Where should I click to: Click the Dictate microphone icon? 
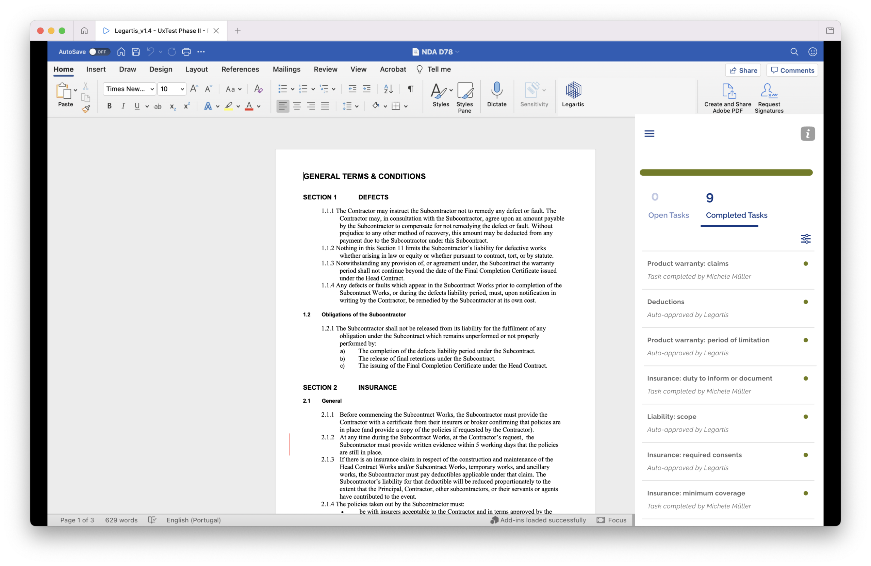[x=497, y=90]
